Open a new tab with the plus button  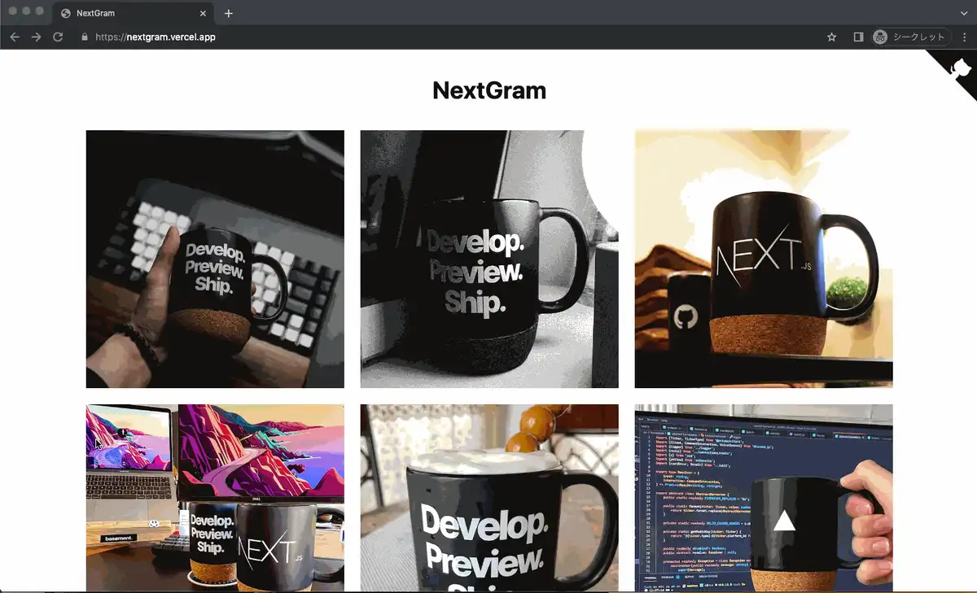(x=229, y=13)
